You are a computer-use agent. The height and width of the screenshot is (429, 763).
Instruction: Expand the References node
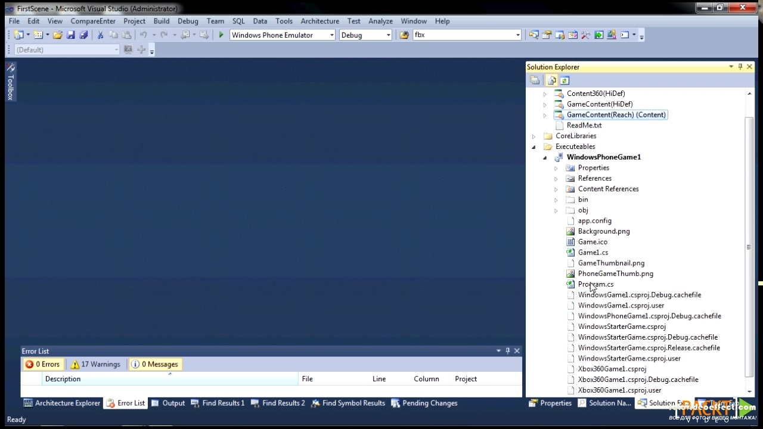point(556,178)
